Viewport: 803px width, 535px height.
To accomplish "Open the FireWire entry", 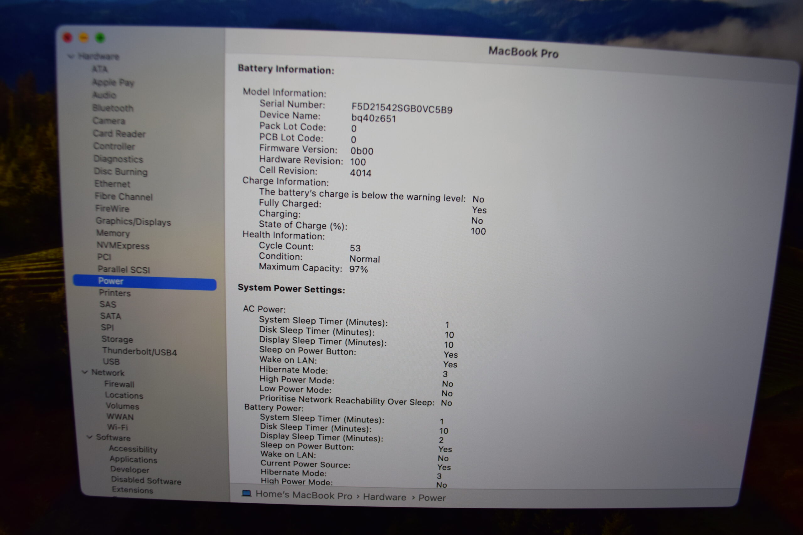I will (112, 208).
